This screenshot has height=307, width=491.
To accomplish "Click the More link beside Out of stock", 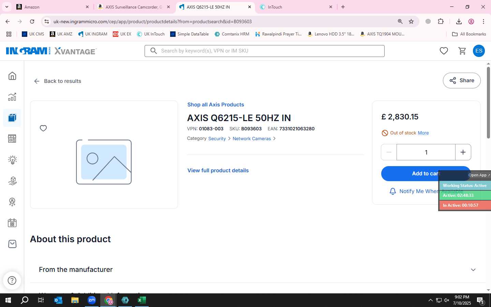I will [423, 133].
